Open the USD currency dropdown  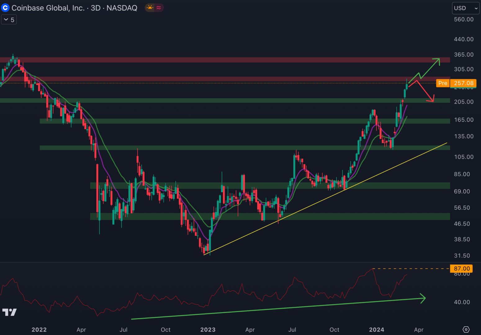465,8
